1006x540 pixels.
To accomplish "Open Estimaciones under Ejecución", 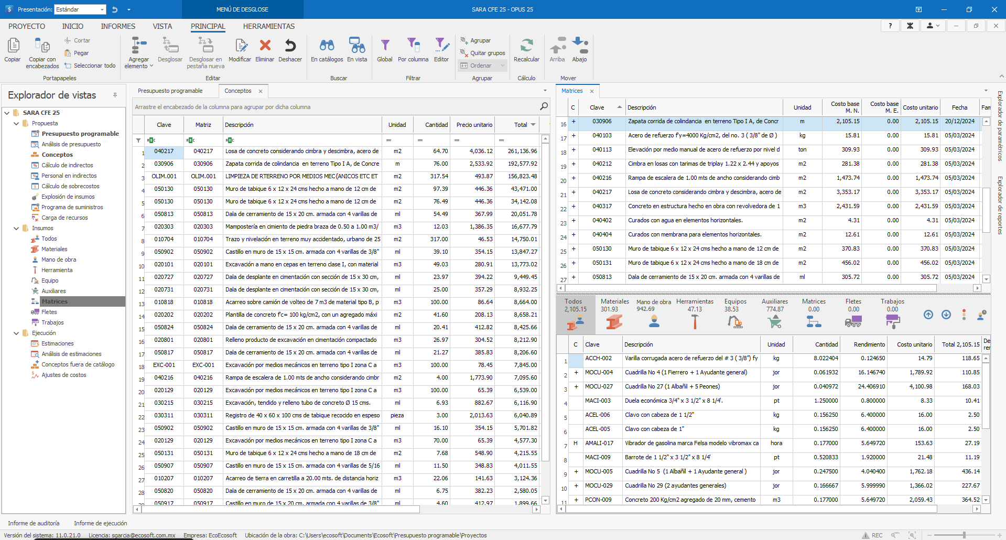I will tap(58, 343).
